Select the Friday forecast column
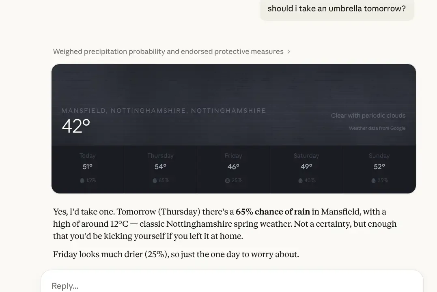 coord(233,168)
